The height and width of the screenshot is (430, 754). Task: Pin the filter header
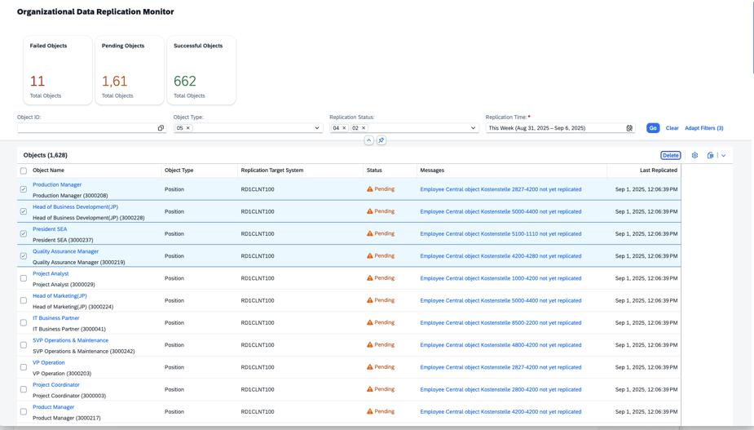pyautogui.click(x=381, y=140)
